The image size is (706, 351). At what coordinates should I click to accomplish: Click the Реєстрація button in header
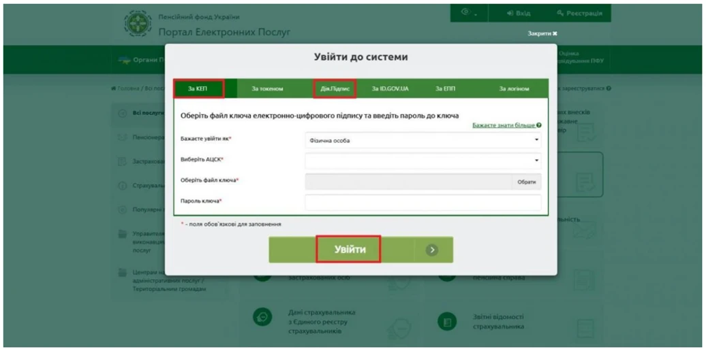[579, 13]
